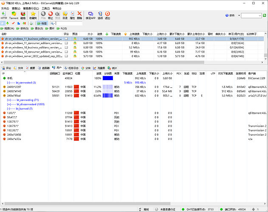This screenshot has width=268, height=212.
Task: Expand the bt_disconnected peer group
Action: 9,104
